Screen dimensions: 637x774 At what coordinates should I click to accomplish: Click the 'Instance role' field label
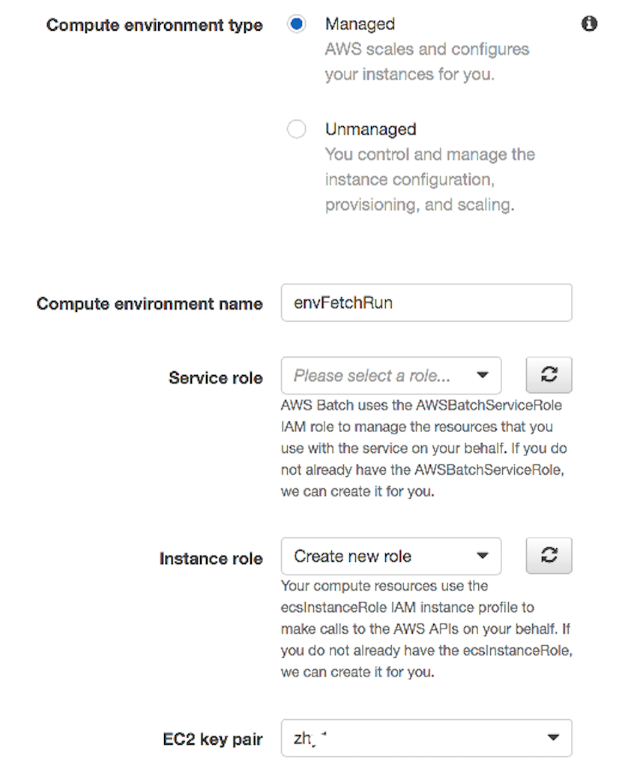(x=211, y=558)
